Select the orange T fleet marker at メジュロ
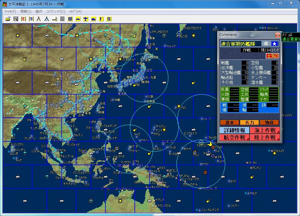Viewport: 300px width, 216px height. point(213,147)
